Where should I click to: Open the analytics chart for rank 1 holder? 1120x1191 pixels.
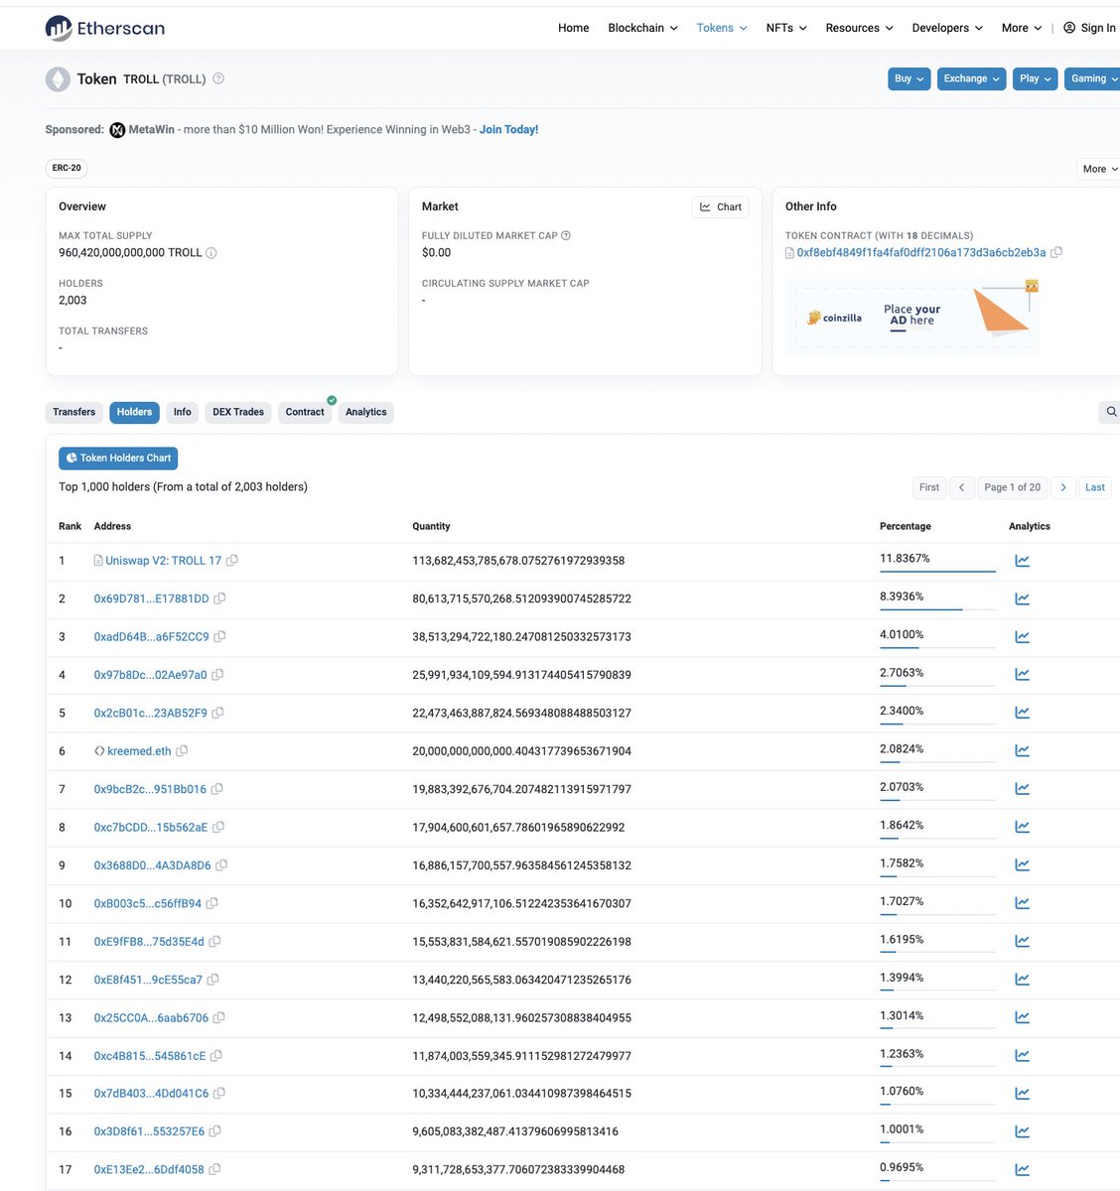1022,559
